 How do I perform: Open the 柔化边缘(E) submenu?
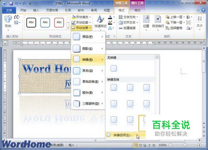(88, 82)
